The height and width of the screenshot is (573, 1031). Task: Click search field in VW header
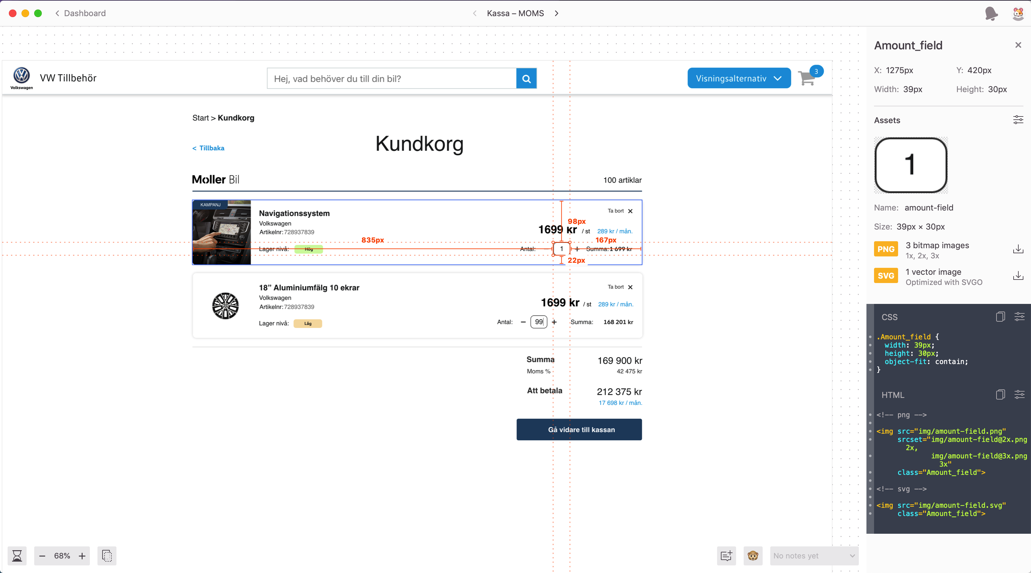[391, 79]
